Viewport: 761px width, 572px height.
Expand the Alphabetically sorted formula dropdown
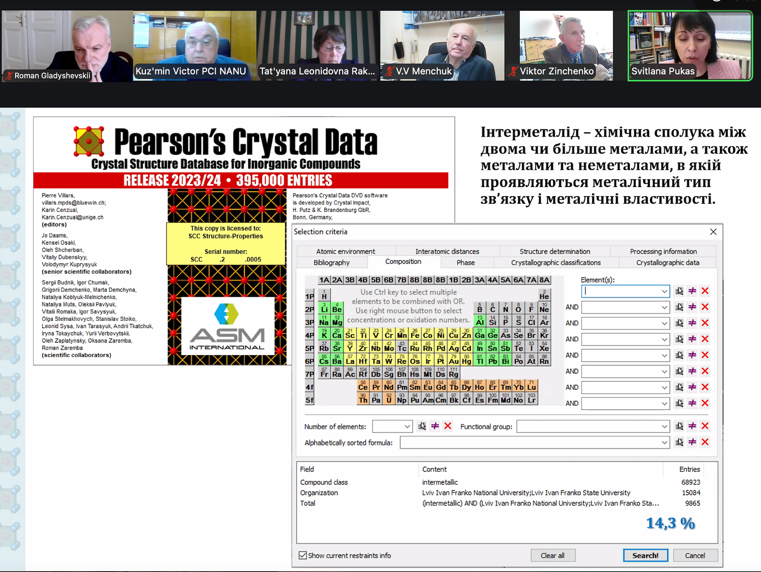[664, 442]
